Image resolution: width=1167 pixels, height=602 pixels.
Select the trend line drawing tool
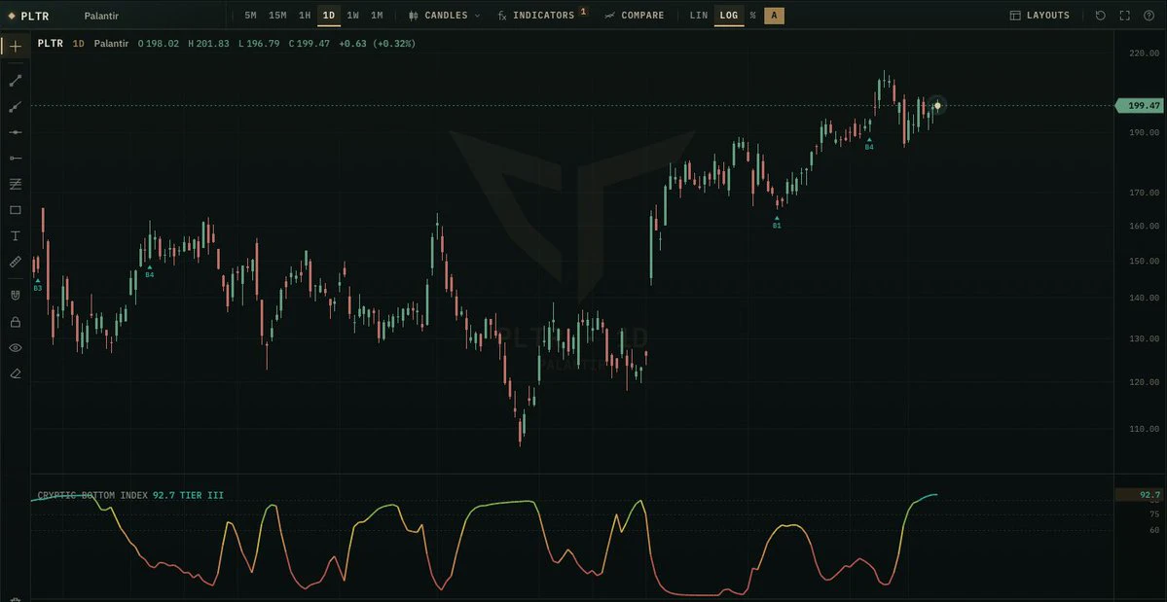coord(15,81)
